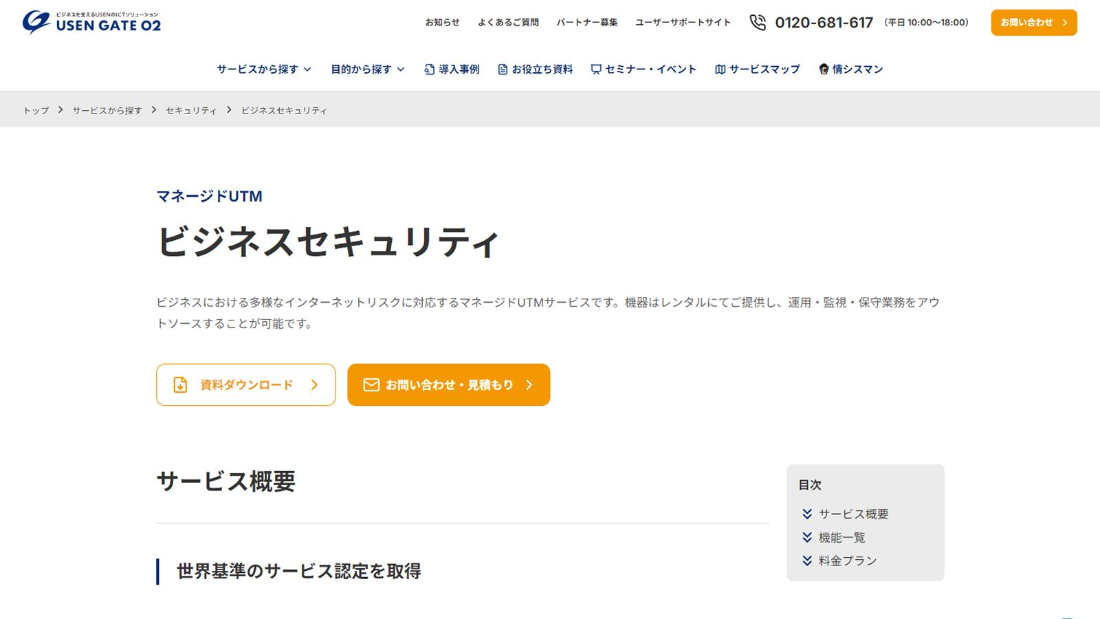The width and height of the screenshot is (1100, 619).
Task: Open サービスから探す in the breadcrumb
Action: tap(107, 111)
